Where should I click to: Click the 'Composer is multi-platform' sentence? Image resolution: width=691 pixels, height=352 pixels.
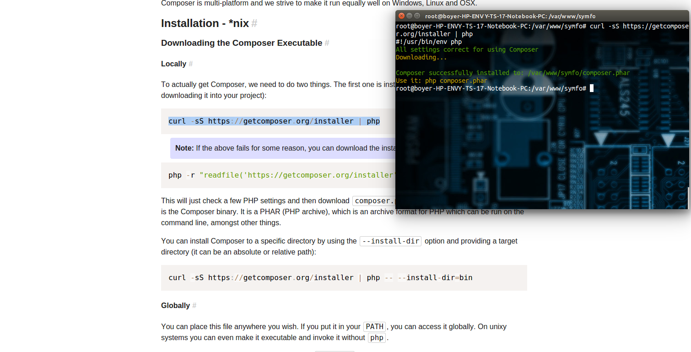point(319,4)
